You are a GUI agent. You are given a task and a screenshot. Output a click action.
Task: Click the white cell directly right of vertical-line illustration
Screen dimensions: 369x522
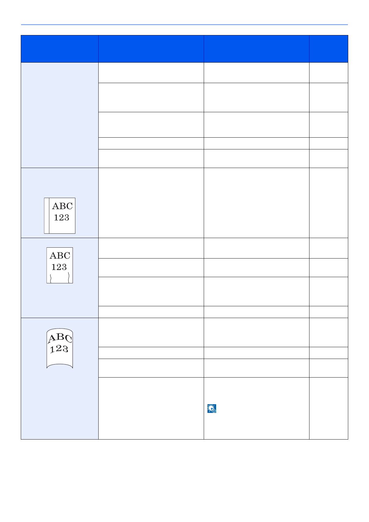151,203
